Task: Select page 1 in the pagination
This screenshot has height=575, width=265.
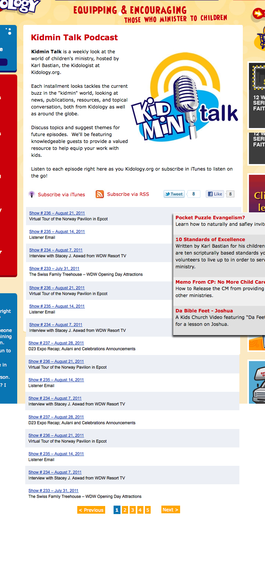Action: pyautogui.click(x=117, y=510)
